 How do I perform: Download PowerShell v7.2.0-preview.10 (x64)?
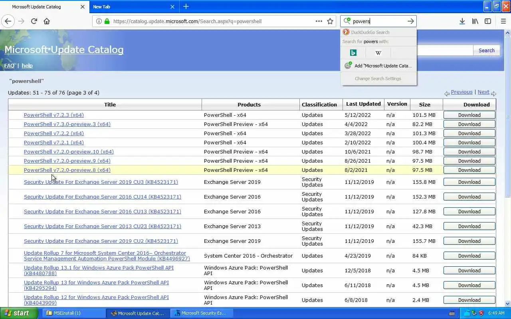(x=469, y=152)
